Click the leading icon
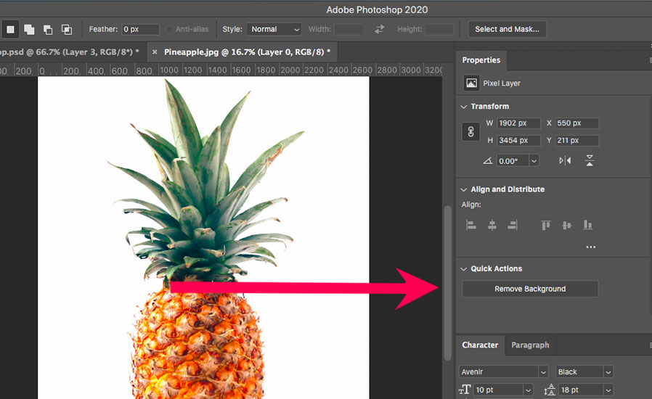 tap(550, 390)
